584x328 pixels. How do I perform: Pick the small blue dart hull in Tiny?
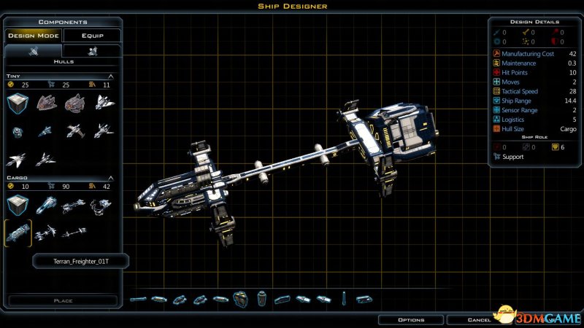[x=45, y=131]
